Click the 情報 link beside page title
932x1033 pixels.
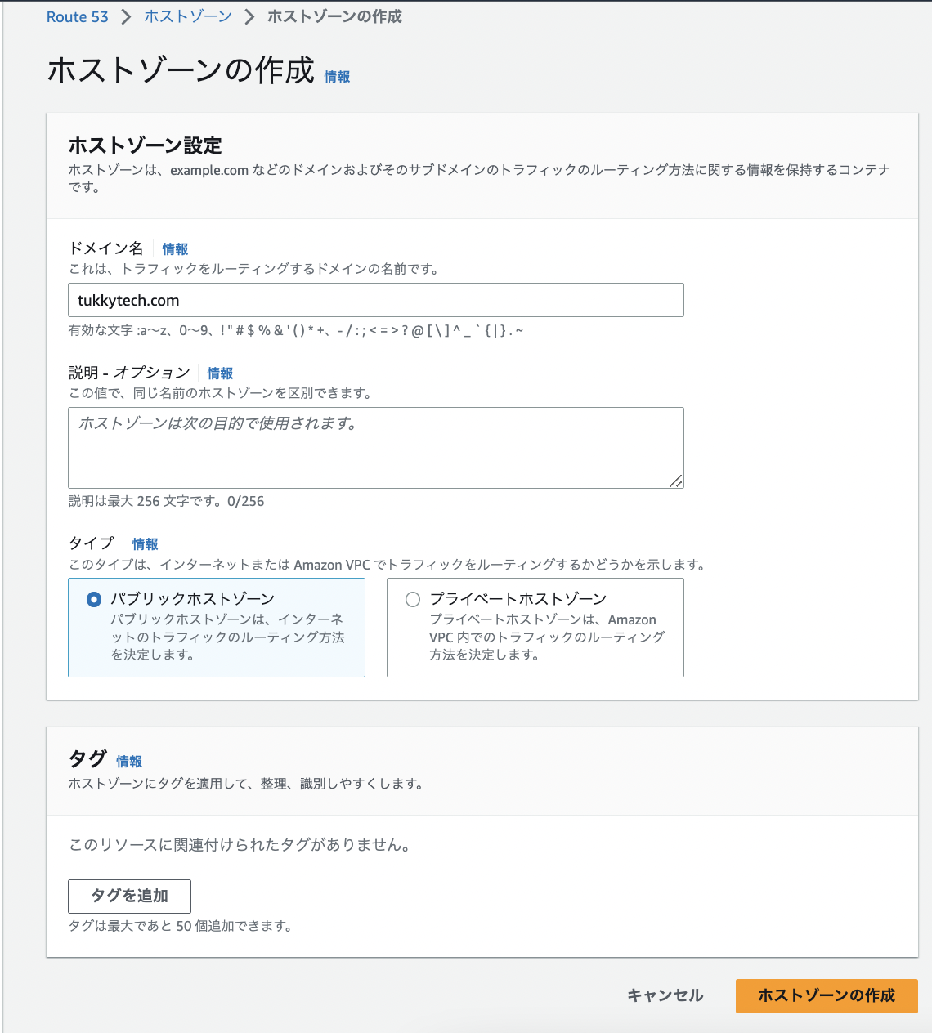coord(337,77)
